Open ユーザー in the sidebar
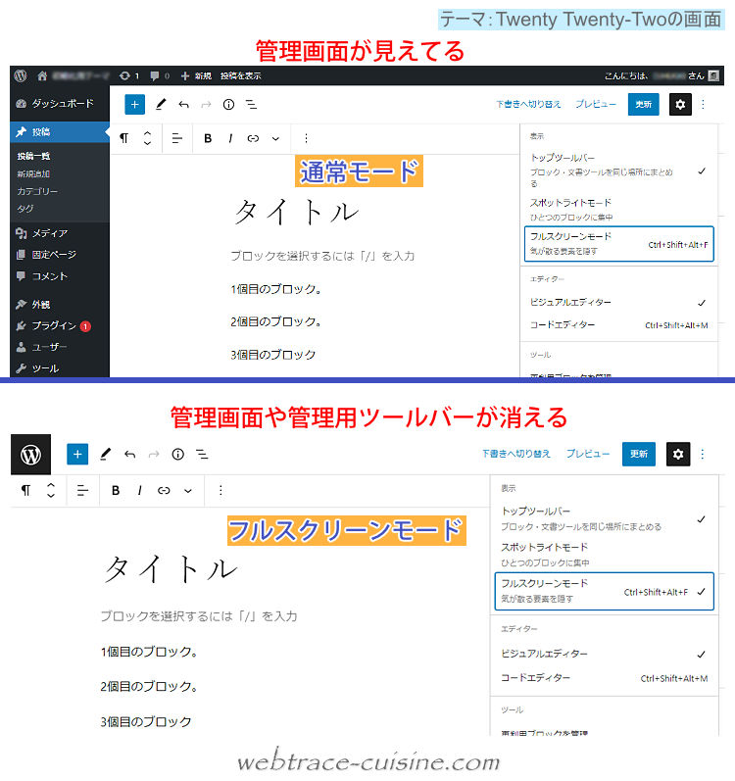 (x=60, y=347)
